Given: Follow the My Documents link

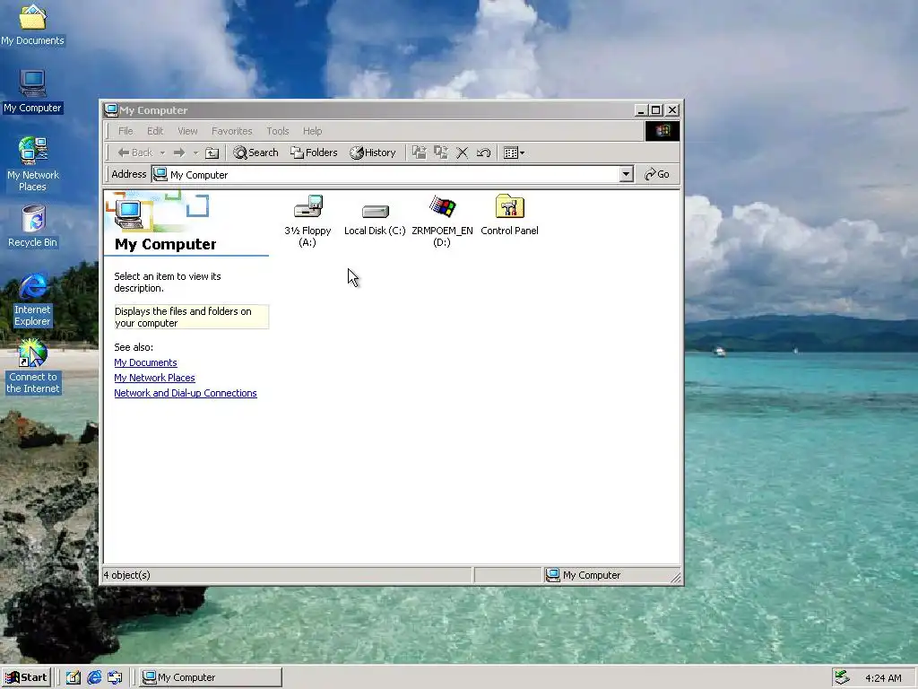Looking at the screenshot, I should pyautogui.click(x=145, y=362).
